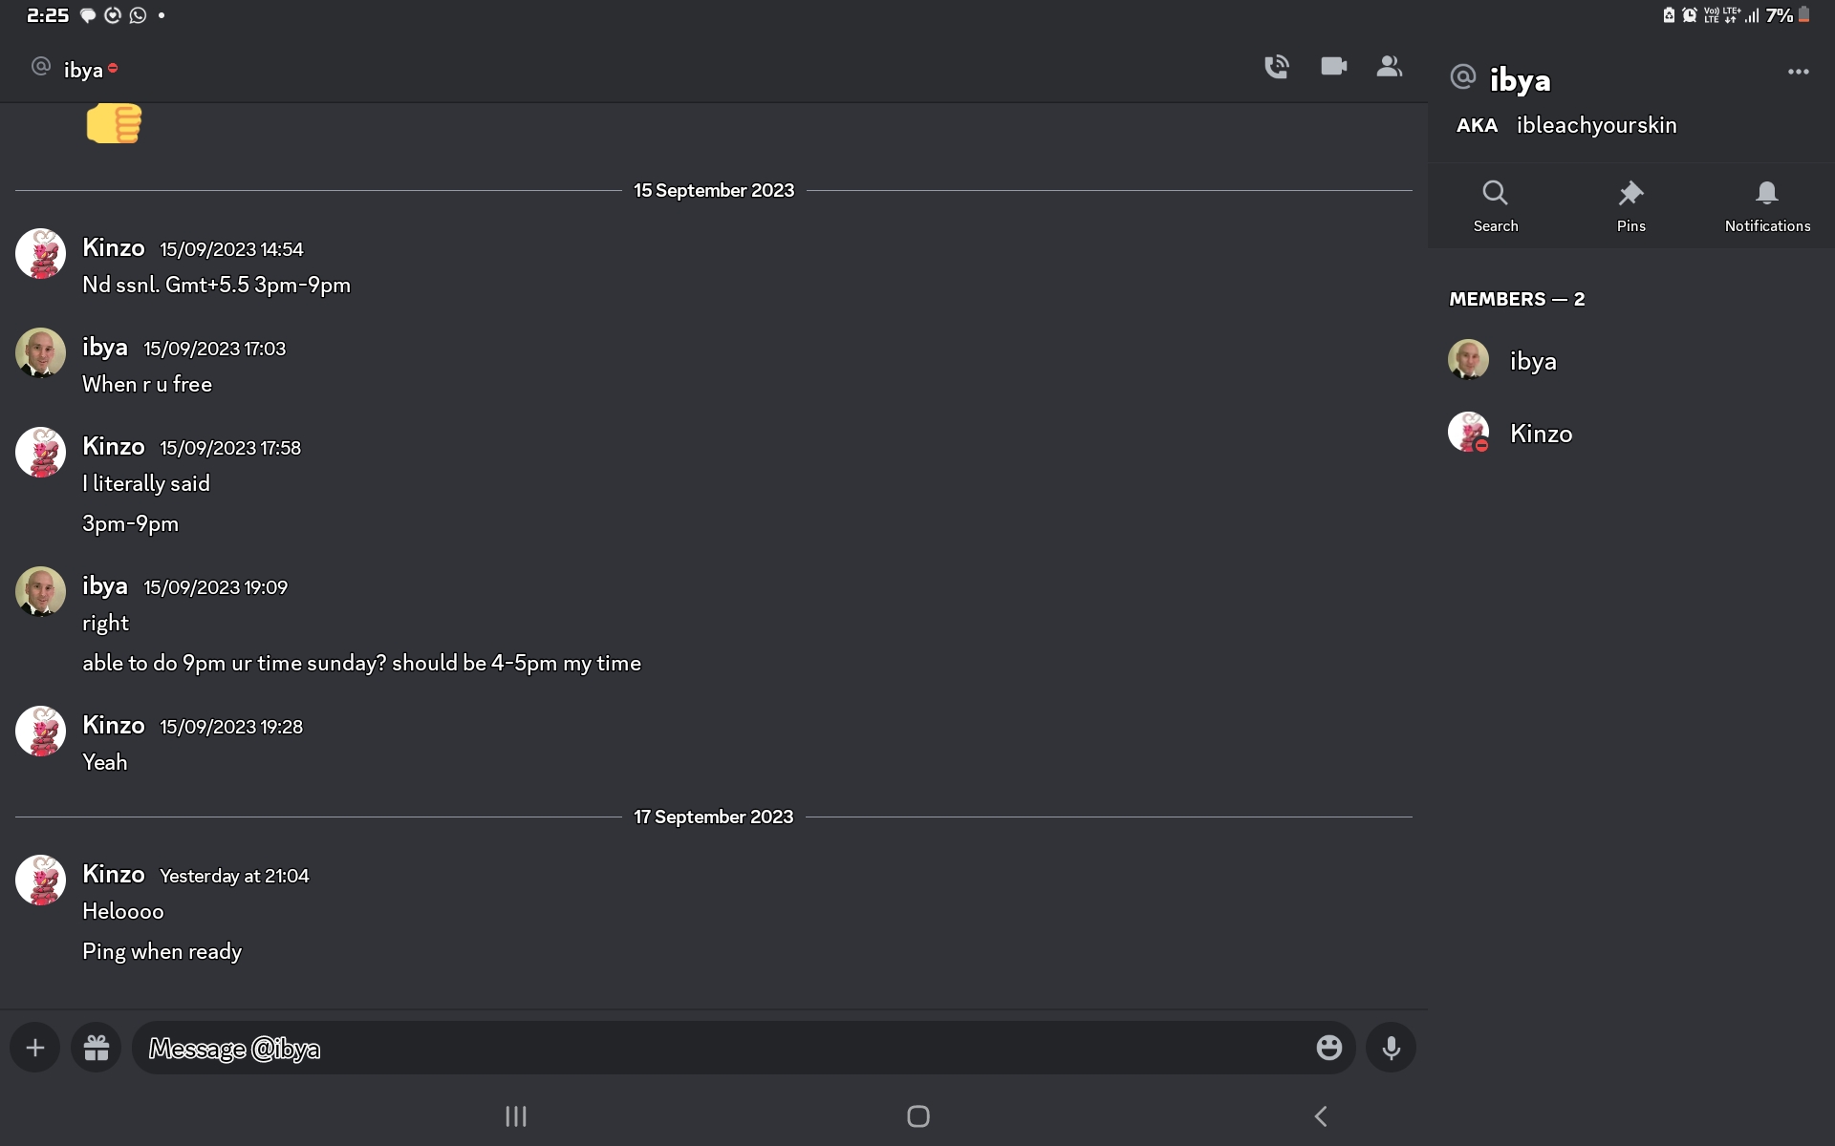Open recent apps from the navigation bar
The image size is (1835, 1146).
point(515,1115)
